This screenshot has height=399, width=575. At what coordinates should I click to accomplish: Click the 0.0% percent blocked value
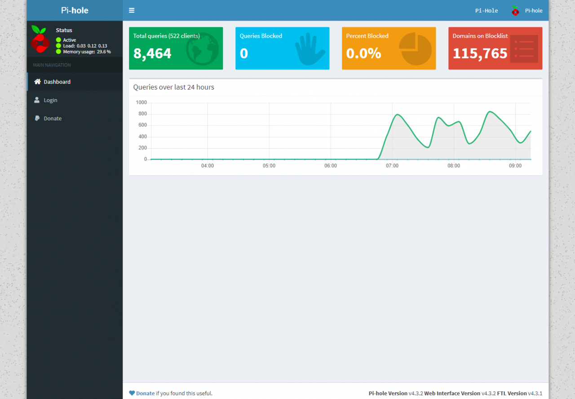click(x=363, y=53)
